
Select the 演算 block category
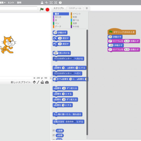point(79,23)
